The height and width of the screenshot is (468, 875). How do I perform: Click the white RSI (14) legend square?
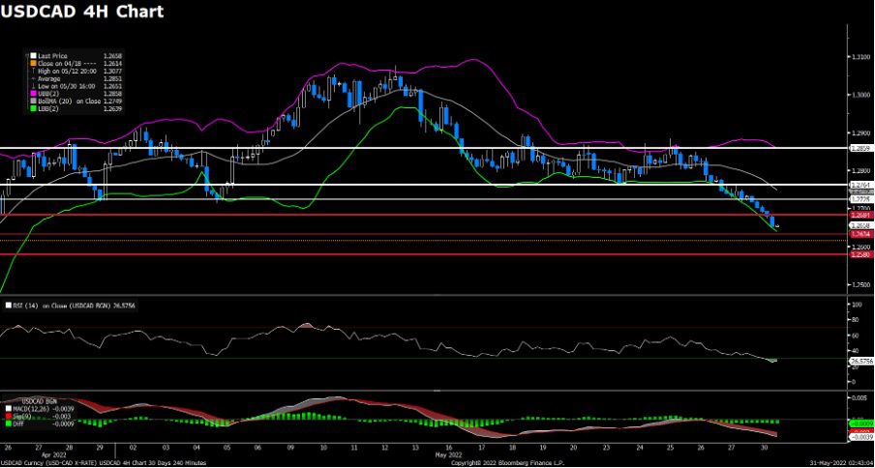[x=7, y=306]
